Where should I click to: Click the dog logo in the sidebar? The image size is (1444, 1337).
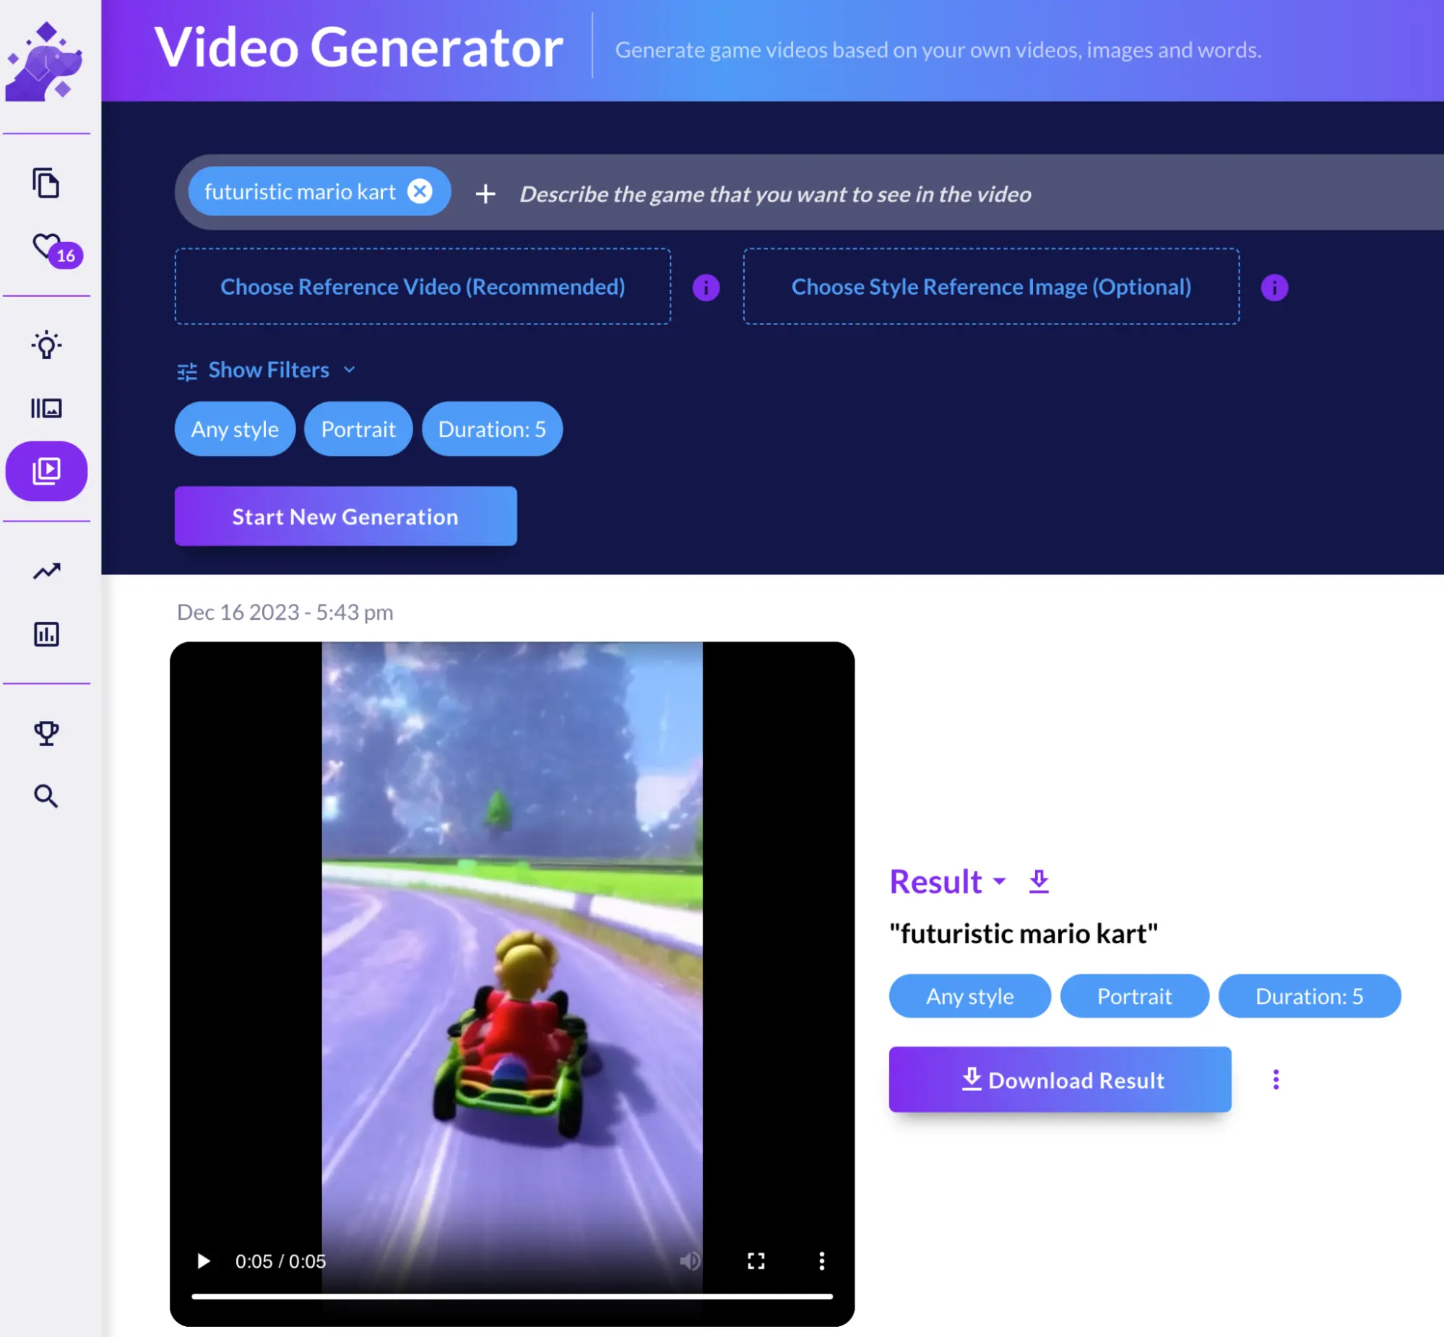[45, 61]
